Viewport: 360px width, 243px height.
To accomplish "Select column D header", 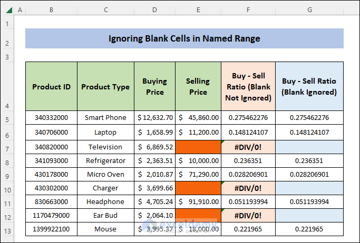I will pos(154,10).
